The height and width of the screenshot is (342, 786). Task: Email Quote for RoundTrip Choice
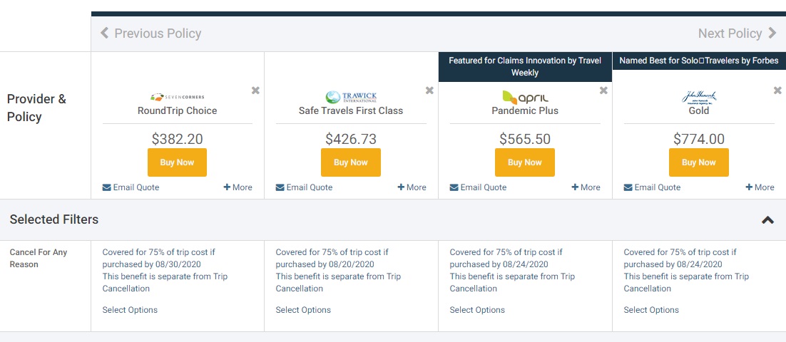tap(131, 187)
